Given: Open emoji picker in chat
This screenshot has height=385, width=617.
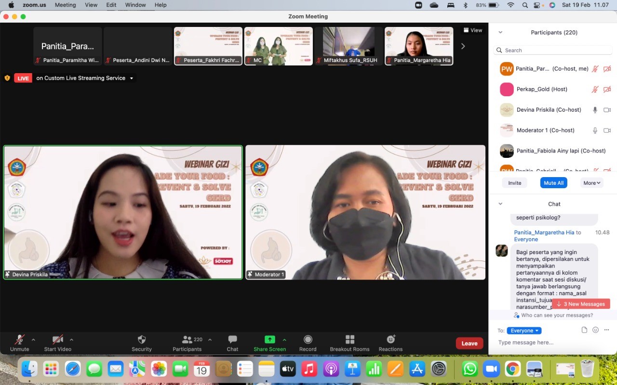Looking at the screenshot, I should pyautogui.click(x=595, y=330).
